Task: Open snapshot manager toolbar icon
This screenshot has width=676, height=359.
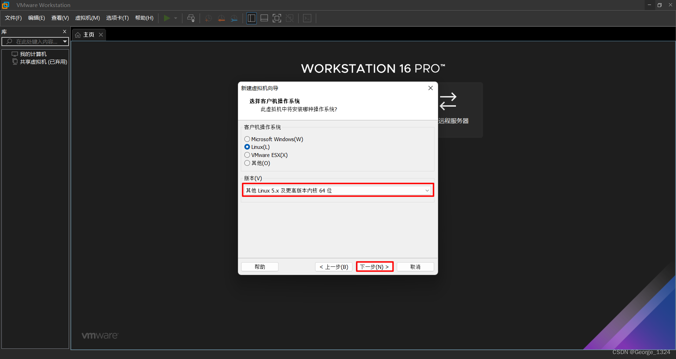Action: [x=234, y=18]
